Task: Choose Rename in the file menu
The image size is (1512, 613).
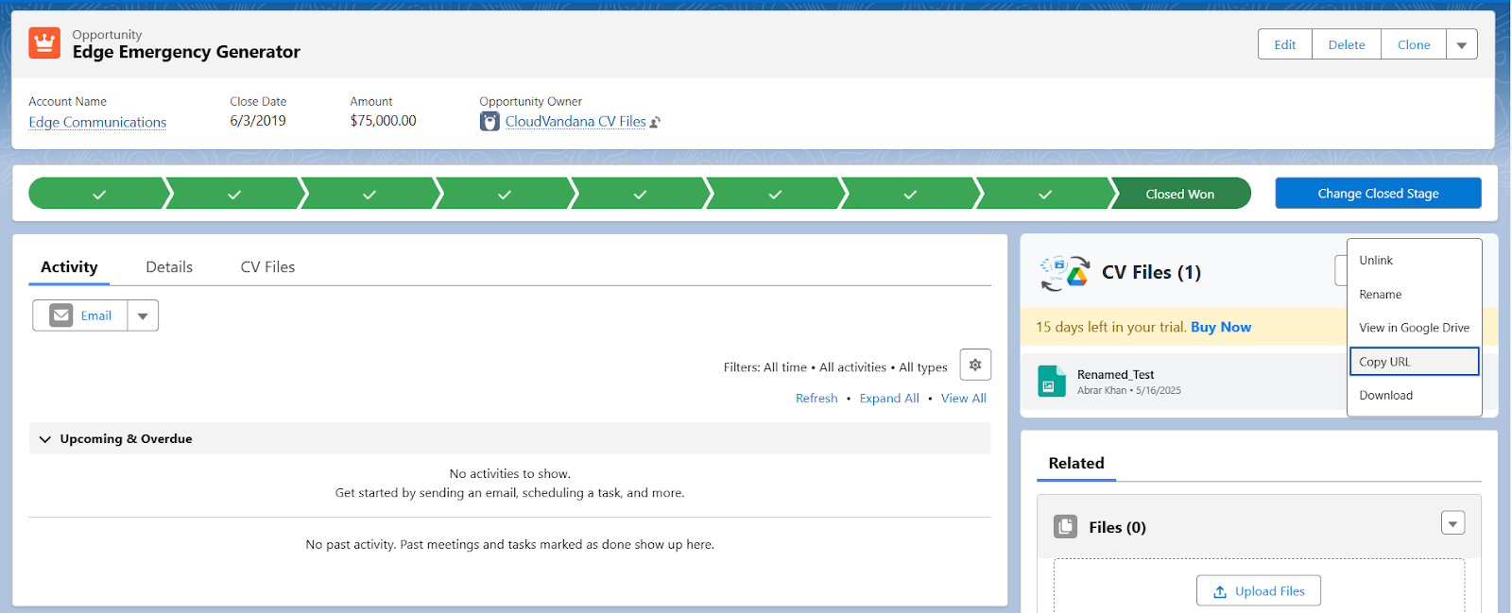Action: click(1414, 295)
